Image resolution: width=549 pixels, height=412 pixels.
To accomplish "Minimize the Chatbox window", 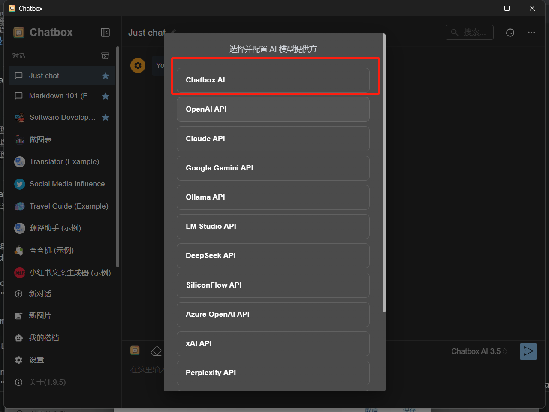I will [x=482, y=8].
